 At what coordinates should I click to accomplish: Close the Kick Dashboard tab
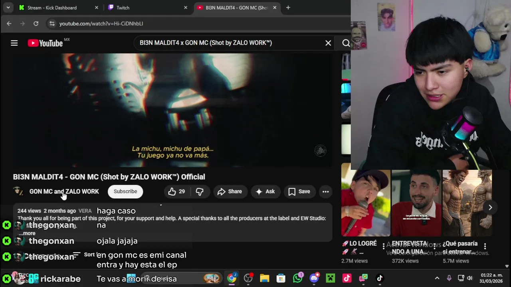pos(96,8)
